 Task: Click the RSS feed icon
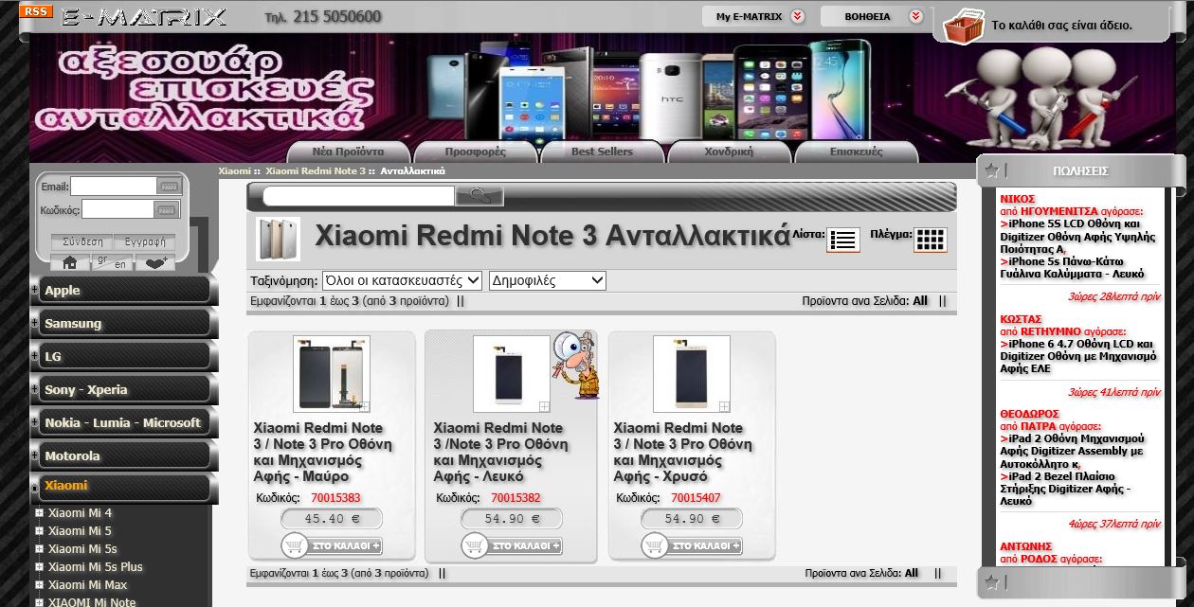point(36,11)
